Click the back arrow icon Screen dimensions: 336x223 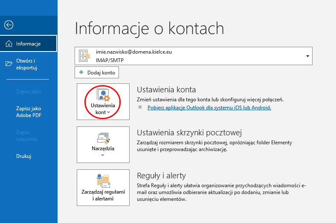pos(9,25)
